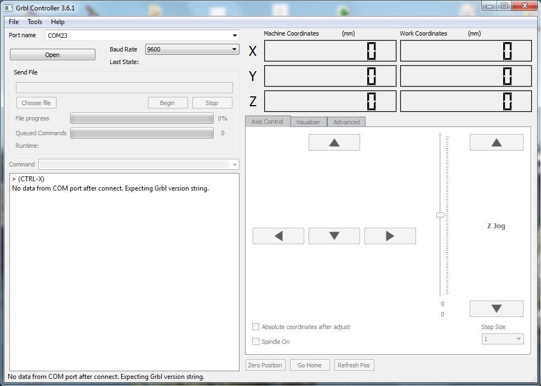This screenshot has width=541, height=386.
Task: Click the X work coordinate display
Action: [x=466, y=51]
